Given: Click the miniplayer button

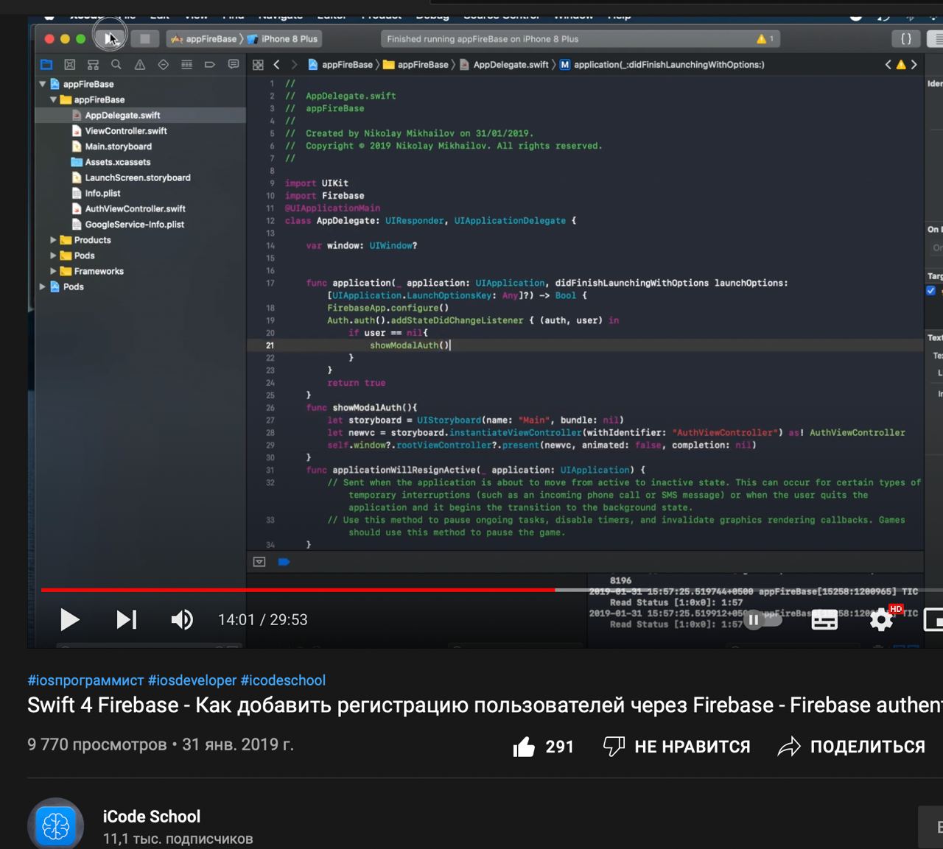Looking at the screenshot, I should [933, 620].
